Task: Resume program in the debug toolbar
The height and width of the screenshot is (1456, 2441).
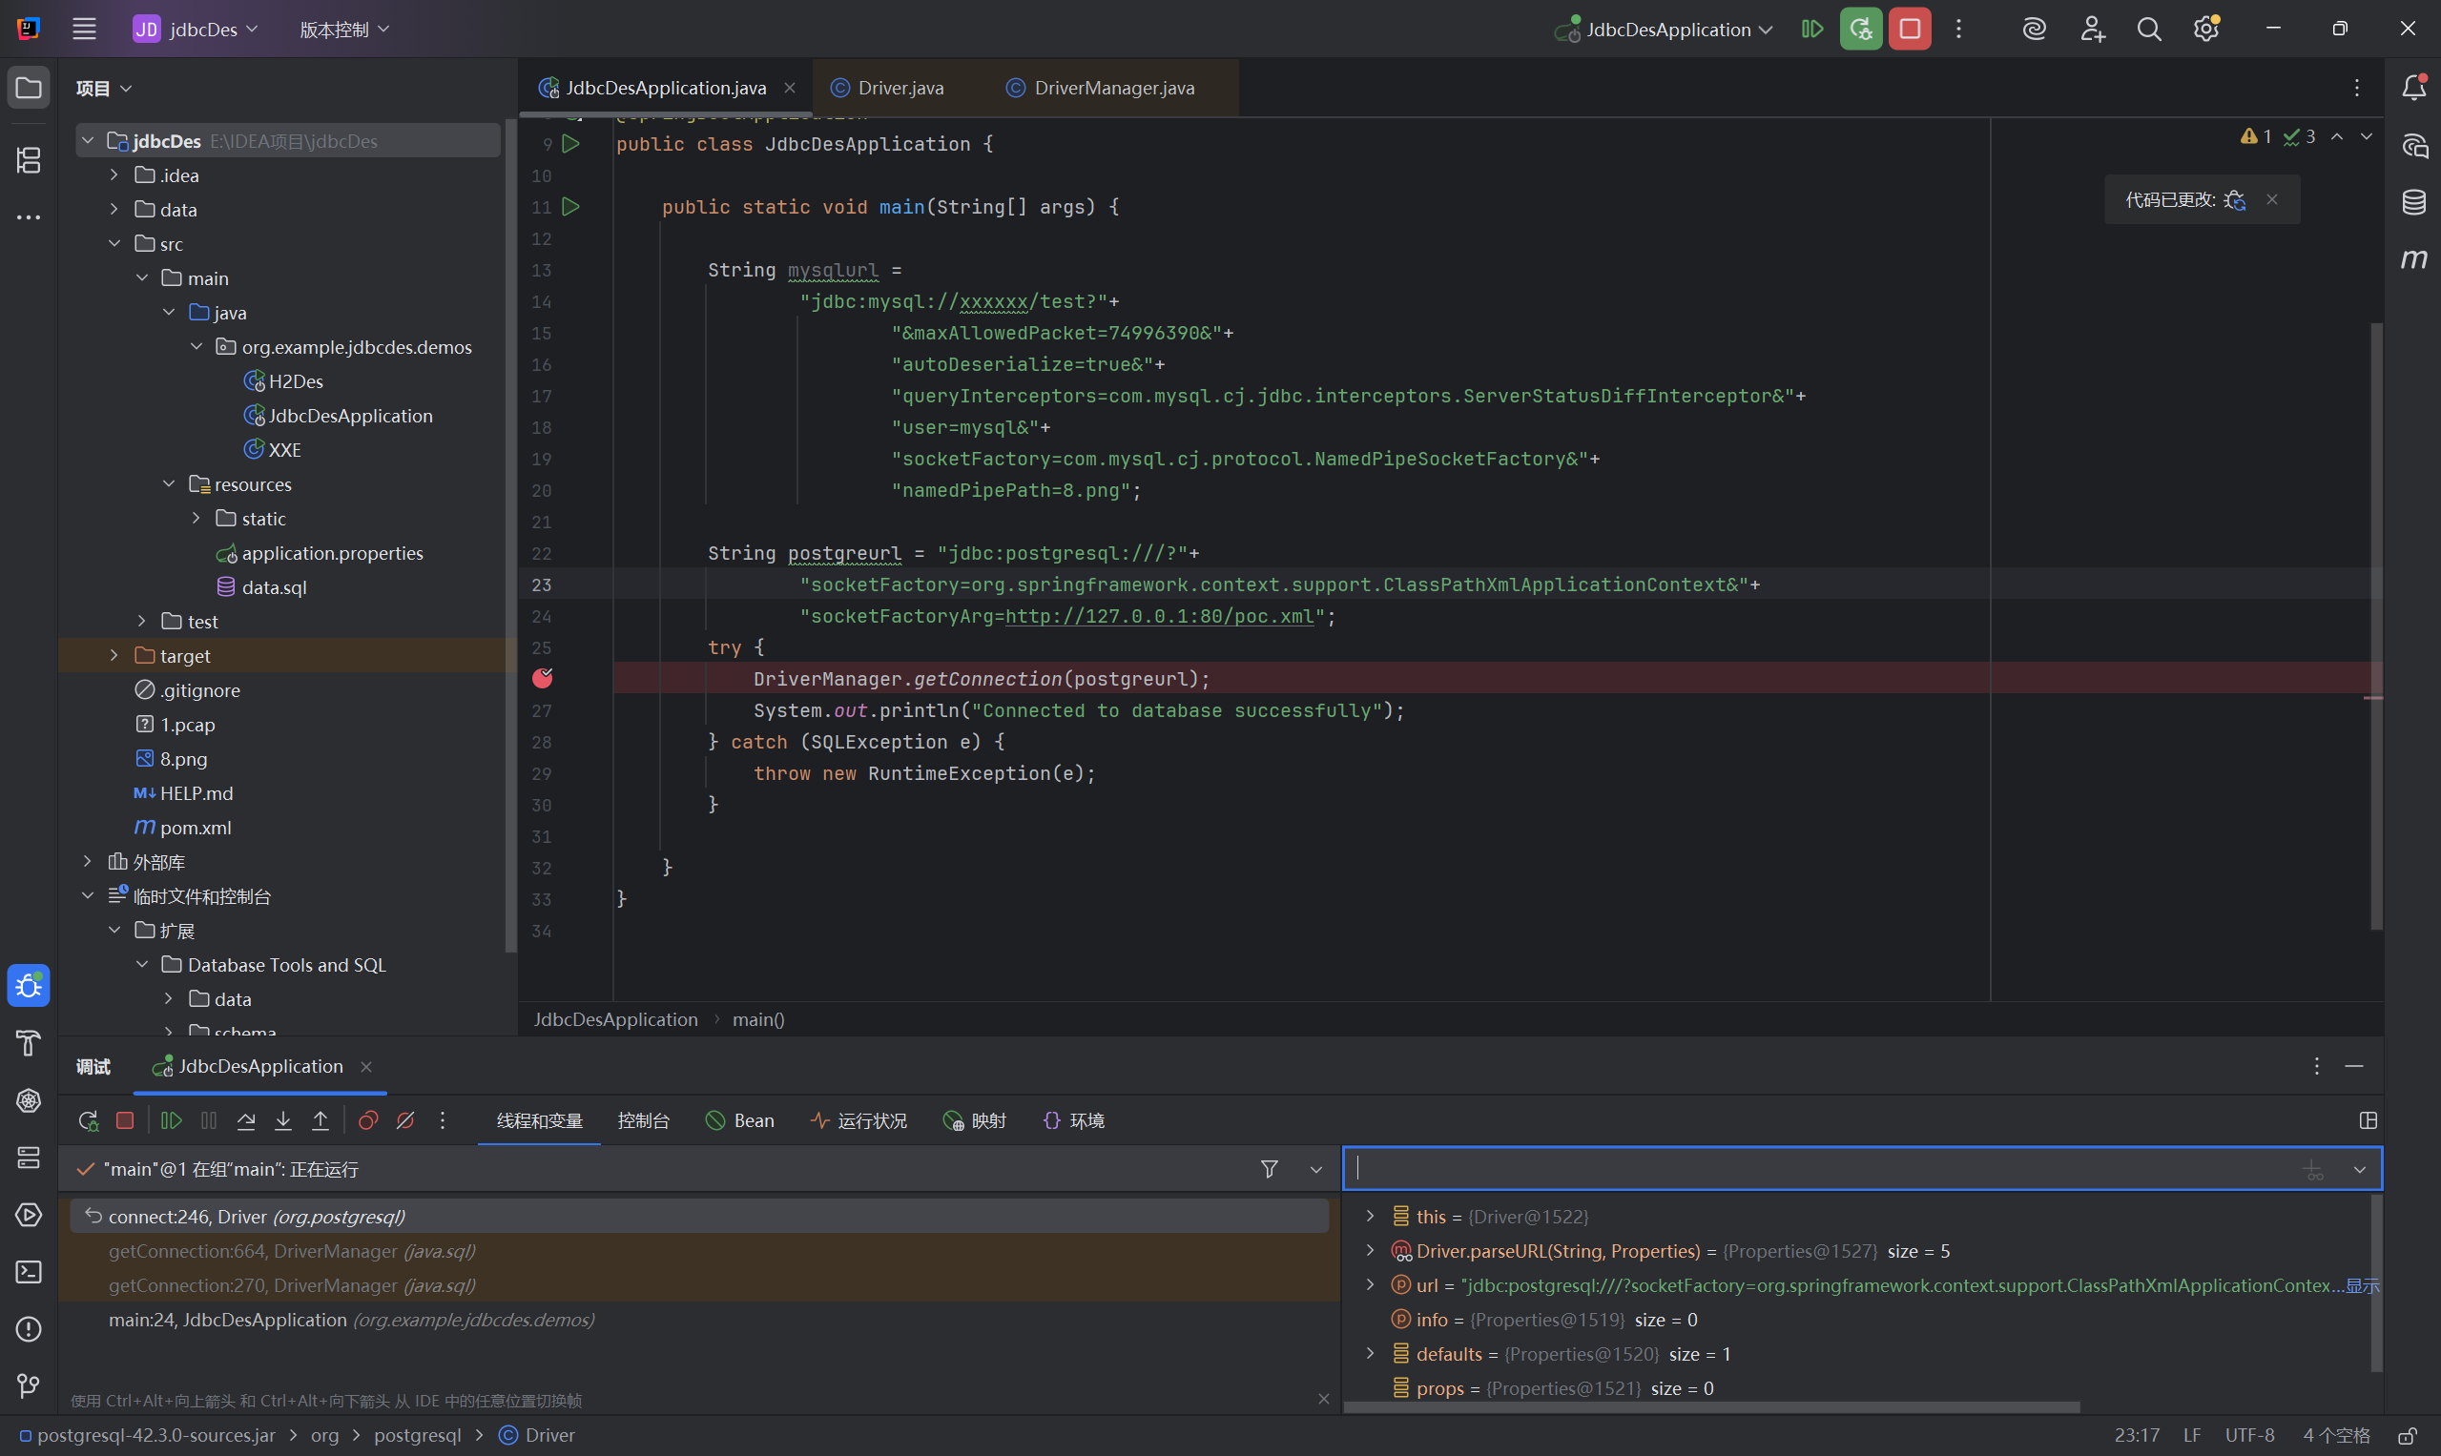Action: coord(171,1120)
